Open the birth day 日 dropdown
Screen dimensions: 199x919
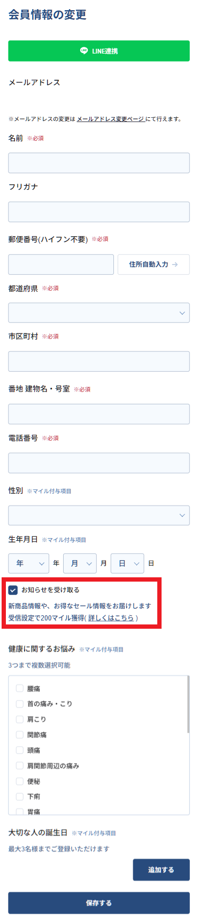point(127,563)
